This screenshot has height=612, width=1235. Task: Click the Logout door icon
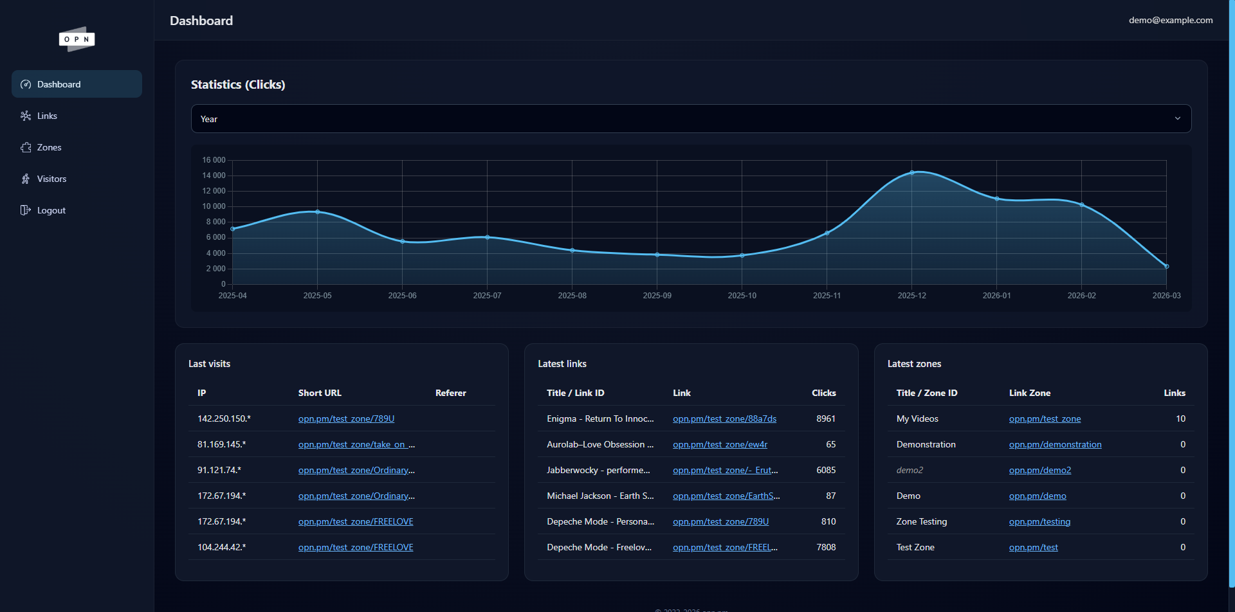point(26,210)
